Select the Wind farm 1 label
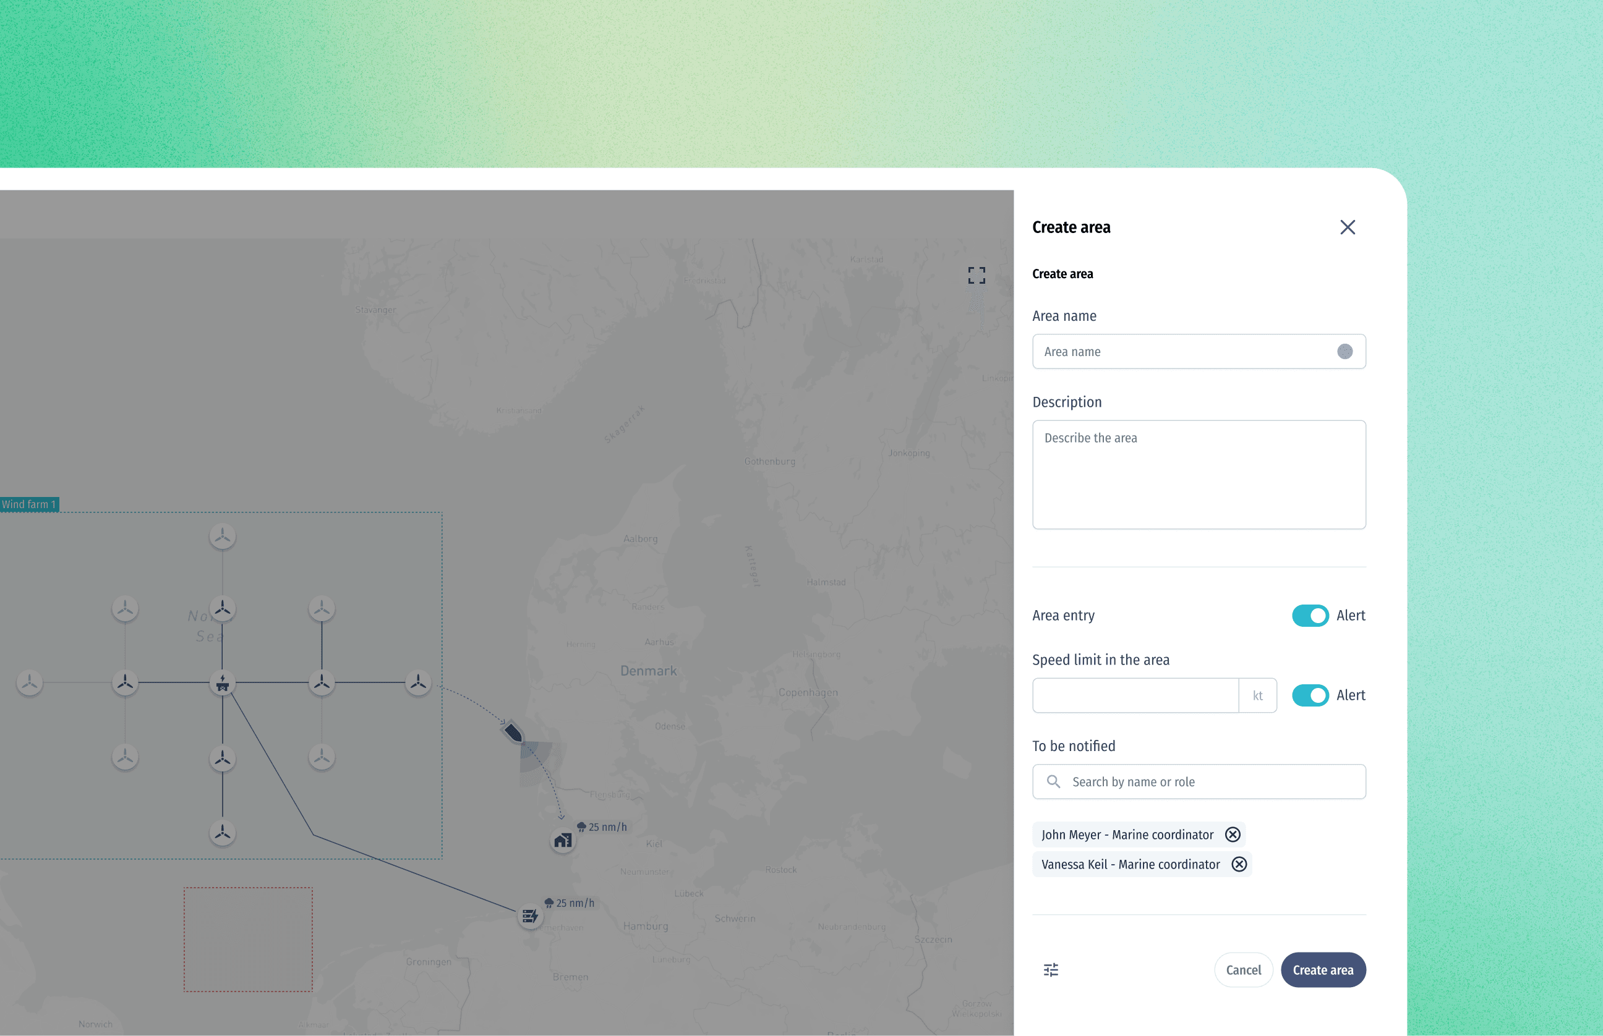Viewport: 1603px width, 1036px height. pyautogui.click(x=29, y=504)
